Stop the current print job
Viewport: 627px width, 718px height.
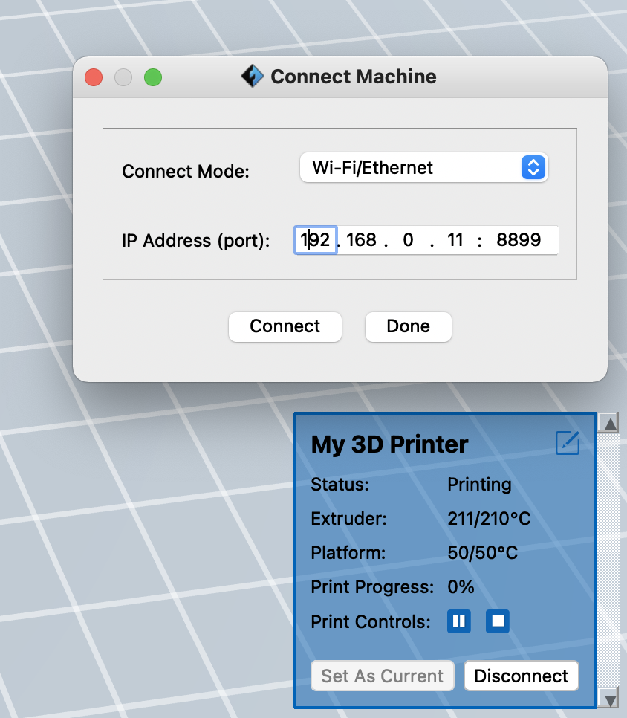tap(497, 621)
